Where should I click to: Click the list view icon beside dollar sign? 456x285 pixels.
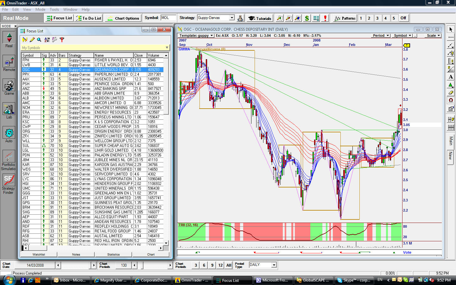[x=316, y=18]
